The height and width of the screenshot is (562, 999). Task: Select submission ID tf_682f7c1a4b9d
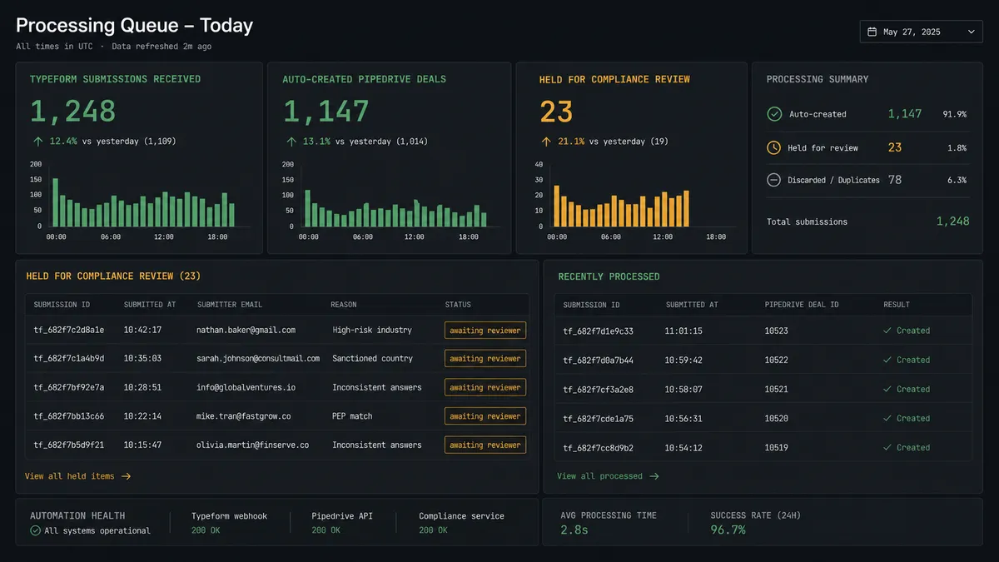click(69, 359)
